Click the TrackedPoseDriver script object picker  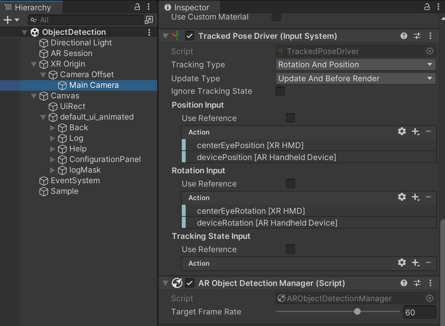coord(430,51)
